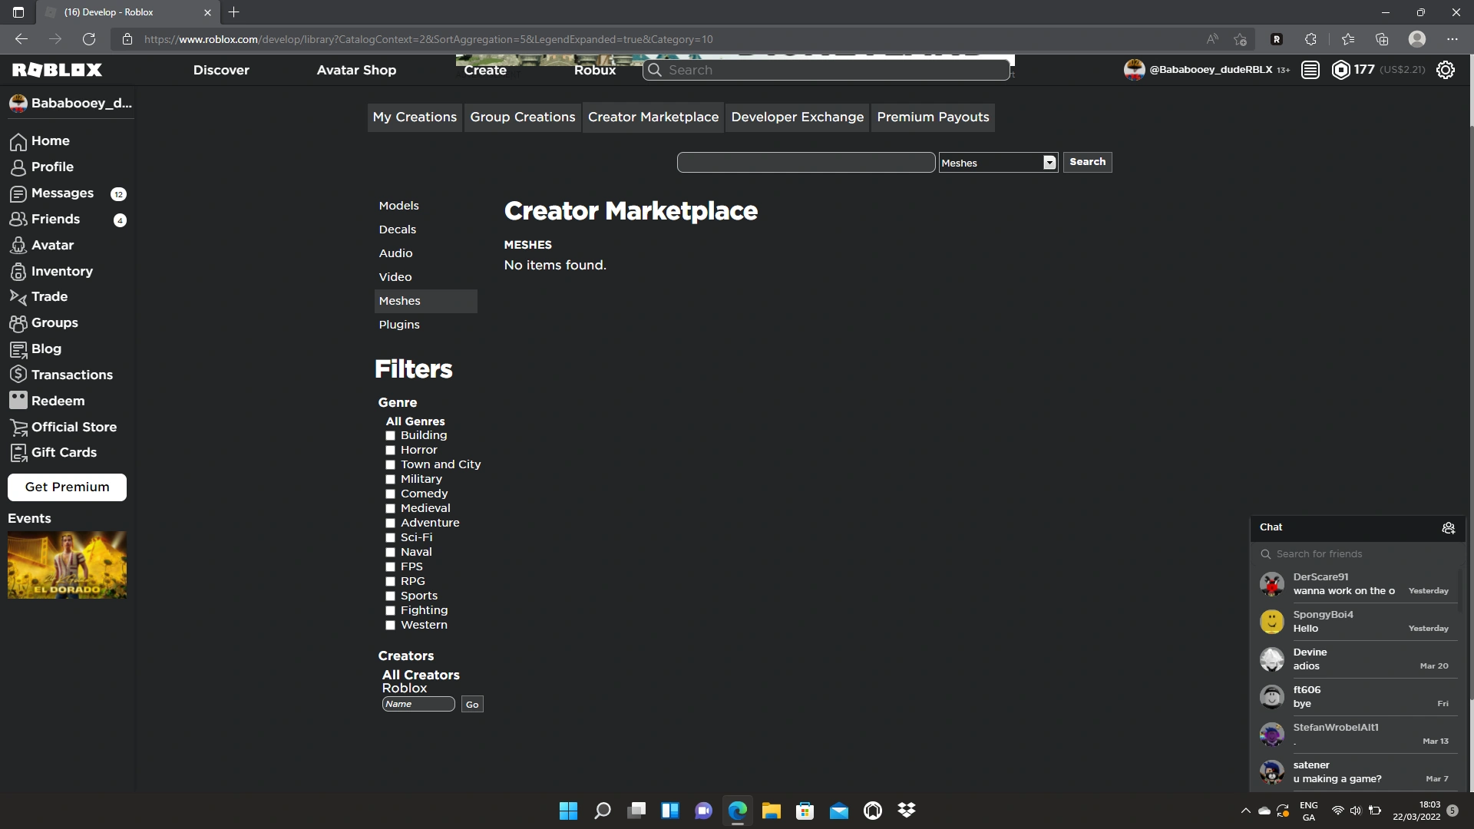Screen dimensions: 1474x829
Task: Tick the Western genre checkbox
Action: tap(390, 626)
